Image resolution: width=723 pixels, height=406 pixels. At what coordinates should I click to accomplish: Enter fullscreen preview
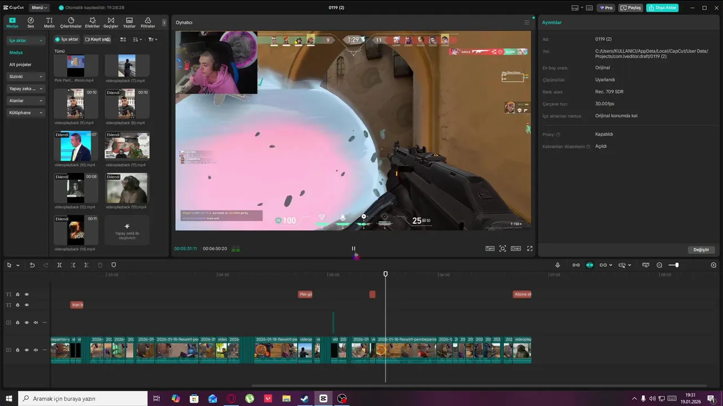click(x=530, y=249)
